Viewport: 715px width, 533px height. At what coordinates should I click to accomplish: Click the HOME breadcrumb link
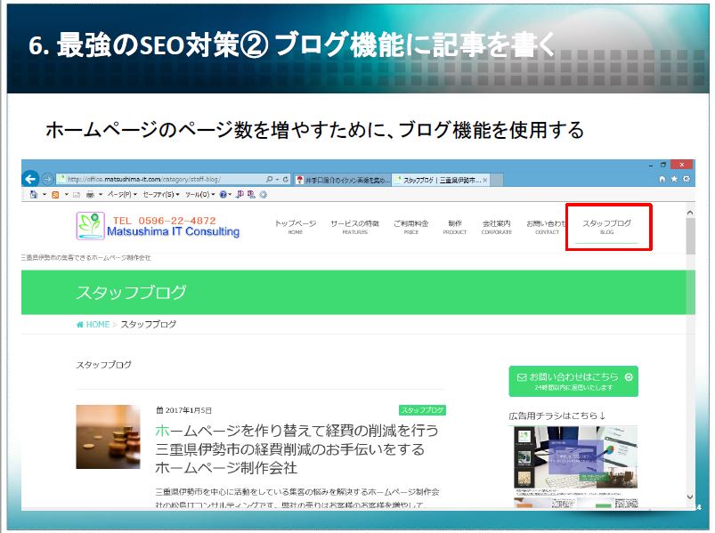tap(97, 325)
